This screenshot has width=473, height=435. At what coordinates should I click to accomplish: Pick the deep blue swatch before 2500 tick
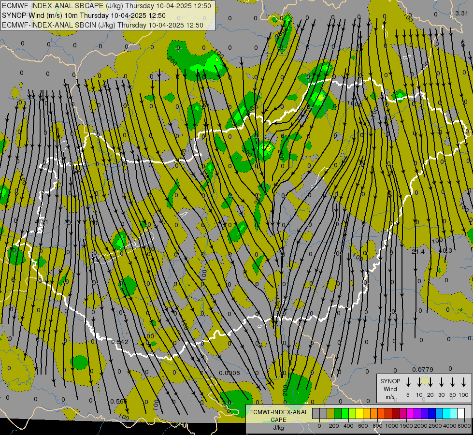[432, 413]
